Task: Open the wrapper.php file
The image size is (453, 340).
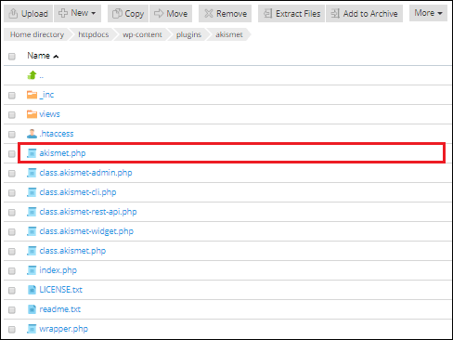Action: pos(64,329)
